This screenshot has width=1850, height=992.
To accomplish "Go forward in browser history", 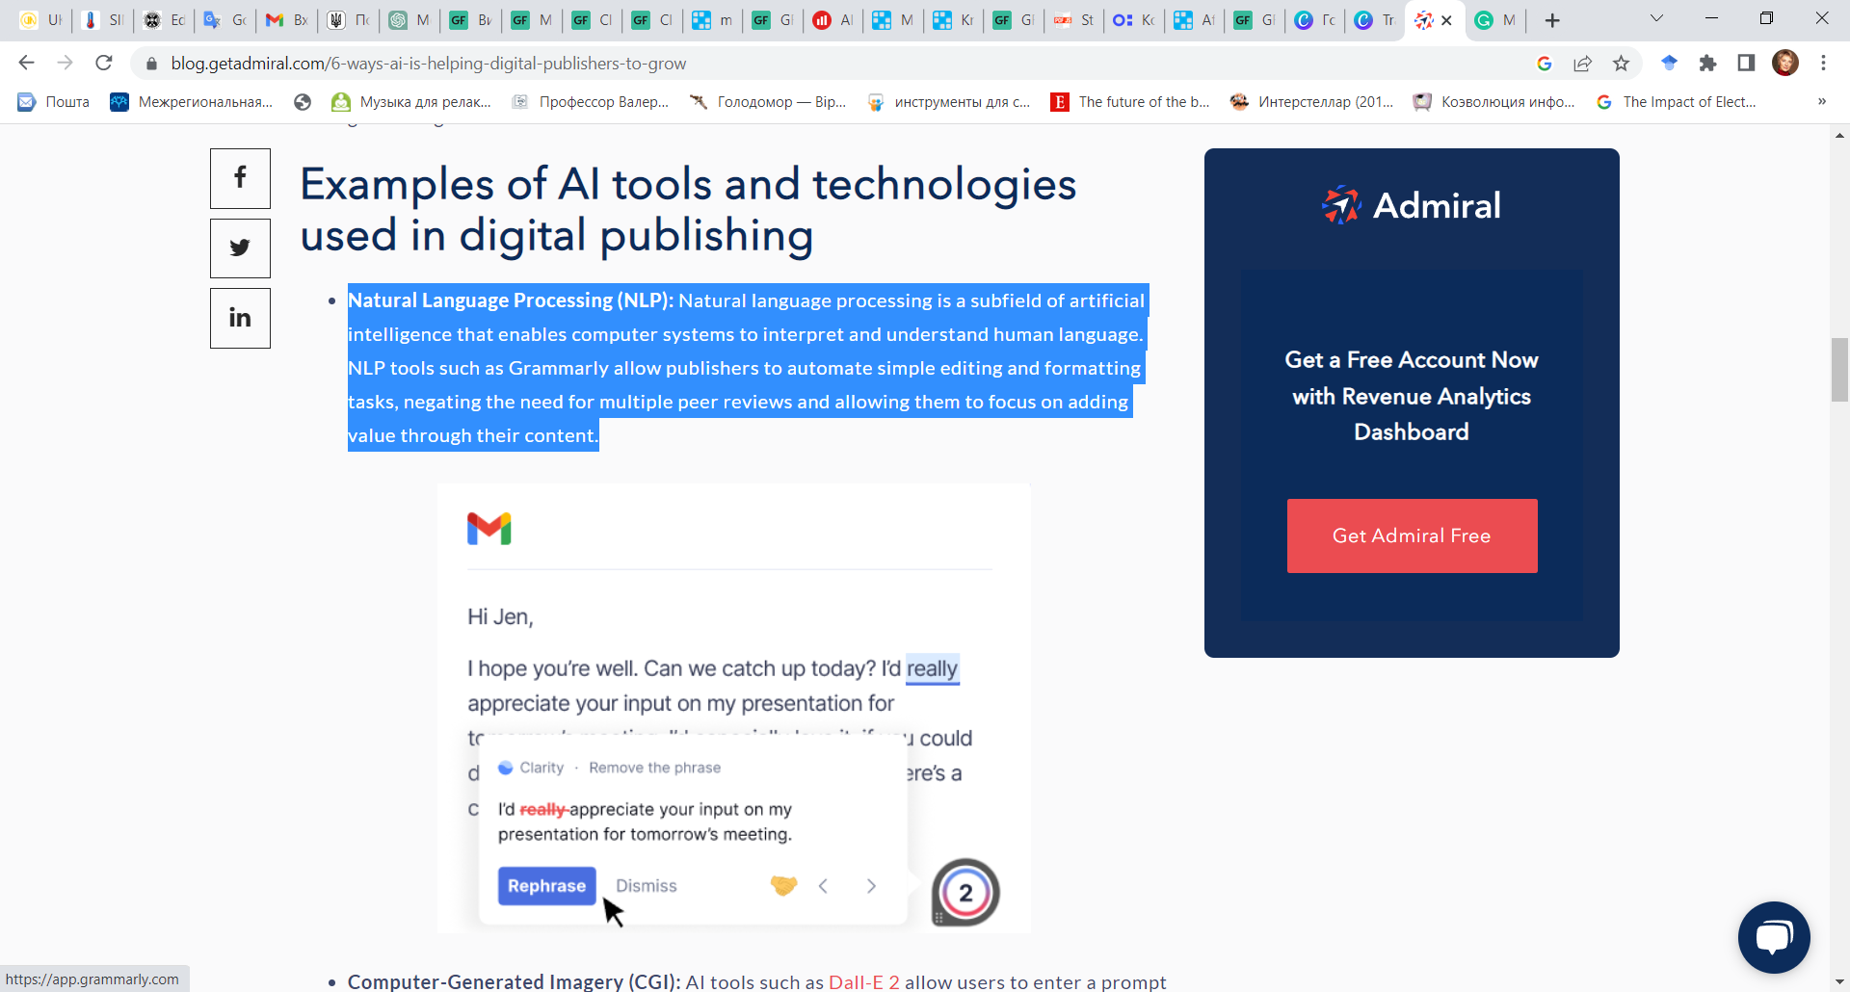I will [x=65, y=63].
